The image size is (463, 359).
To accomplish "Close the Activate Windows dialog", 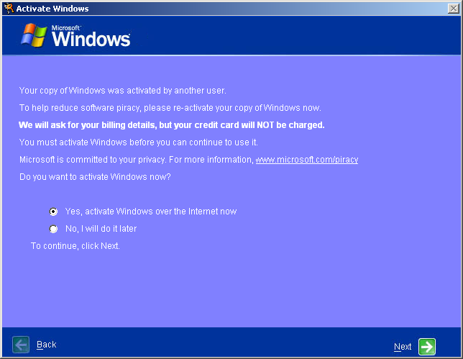I will click(453, 8).
